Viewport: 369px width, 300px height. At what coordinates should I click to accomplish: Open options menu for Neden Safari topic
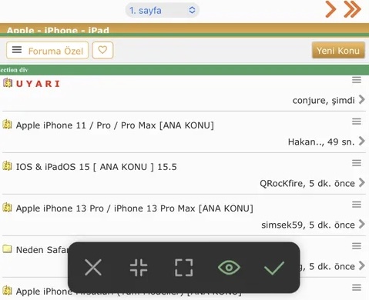point(357,246)
